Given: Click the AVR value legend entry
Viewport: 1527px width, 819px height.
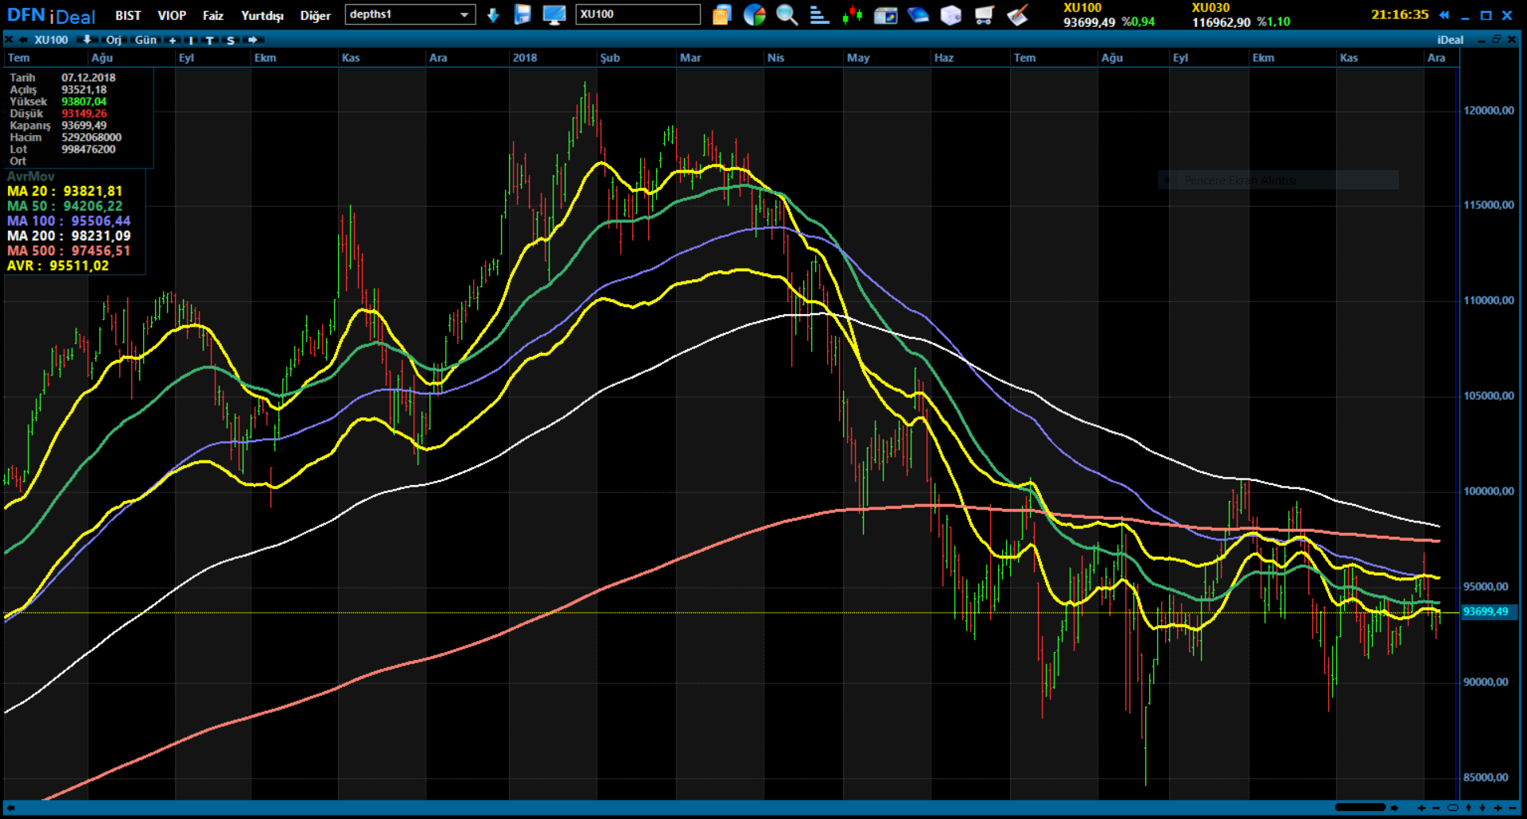Looking at the screenshot, I should (x=57, y=266).
